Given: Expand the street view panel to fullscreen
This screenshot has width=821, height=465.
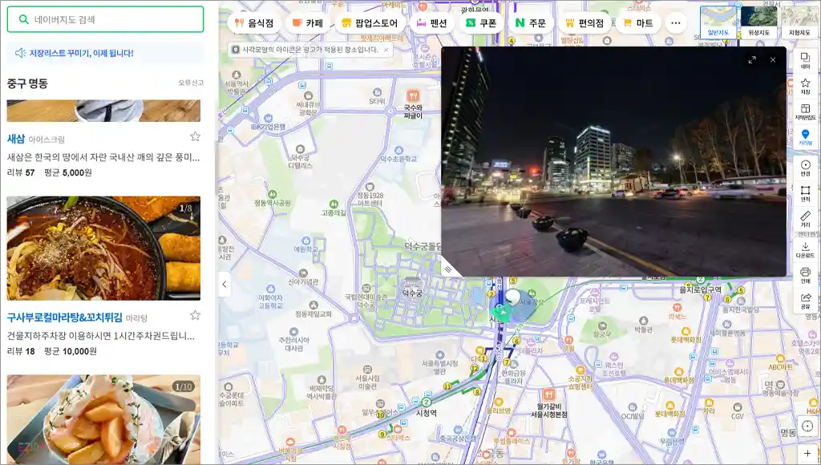Looking at the screenshot, I should [752, 60].
